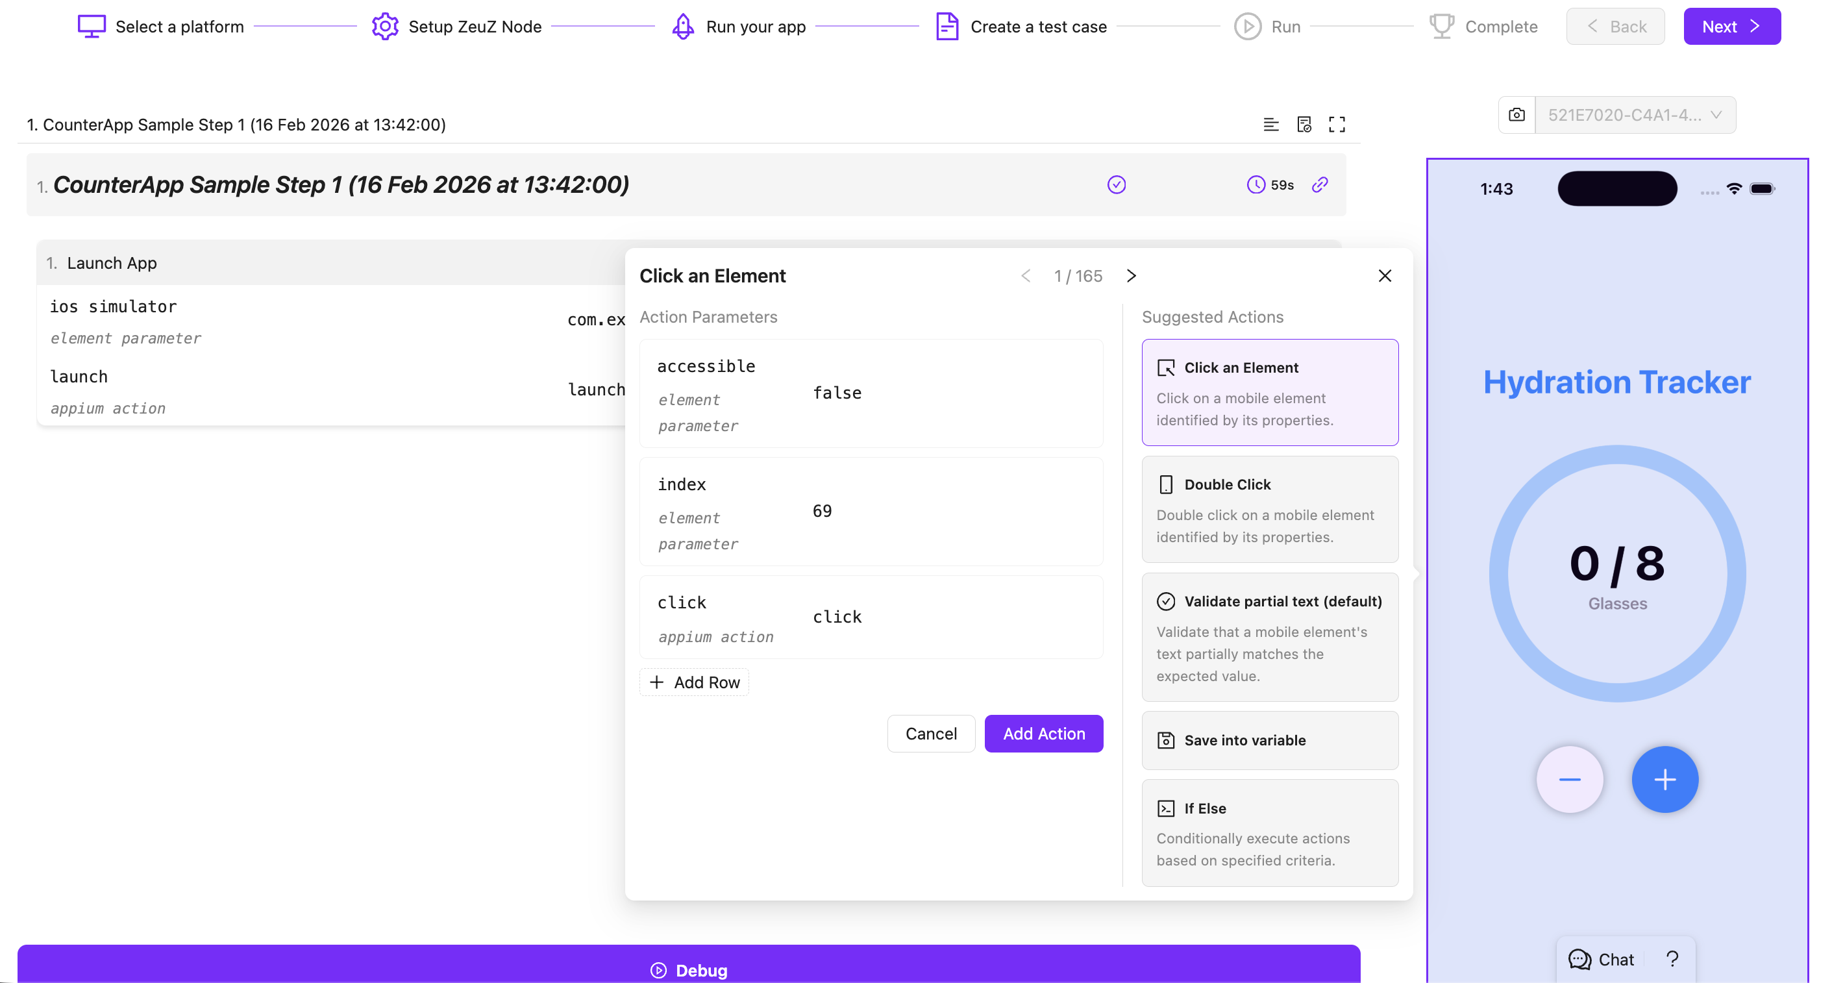The width and height of the screenshot is (1832, 983).
Task: Click the index value field showing 69
Action: 822,512
